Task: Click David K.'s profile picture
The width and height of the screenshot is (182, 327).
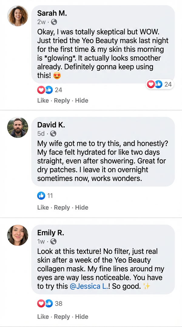Action: pyautogui.click(x=18, y=127)
